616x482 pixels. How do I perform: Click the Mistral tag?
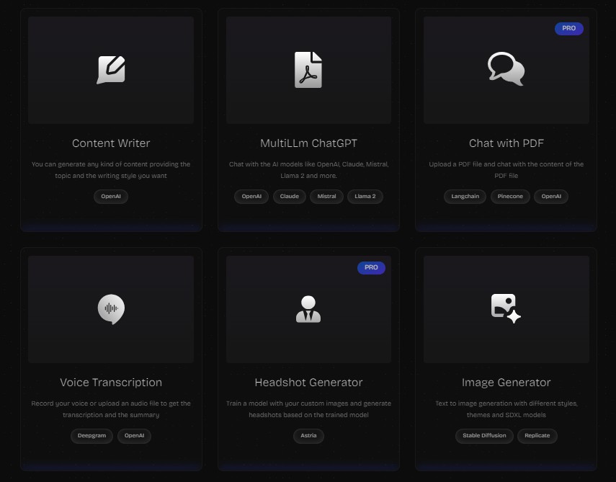(x=327, y=197)
